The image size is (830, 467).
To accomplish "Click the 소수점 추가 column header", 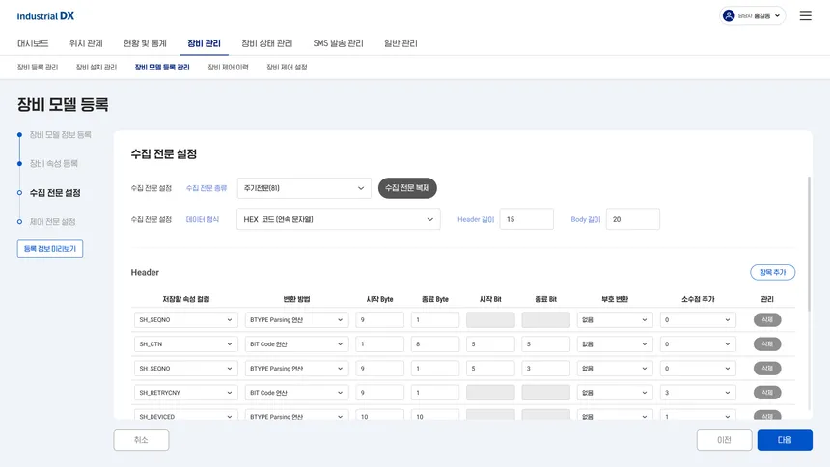I will pos(698,299).
